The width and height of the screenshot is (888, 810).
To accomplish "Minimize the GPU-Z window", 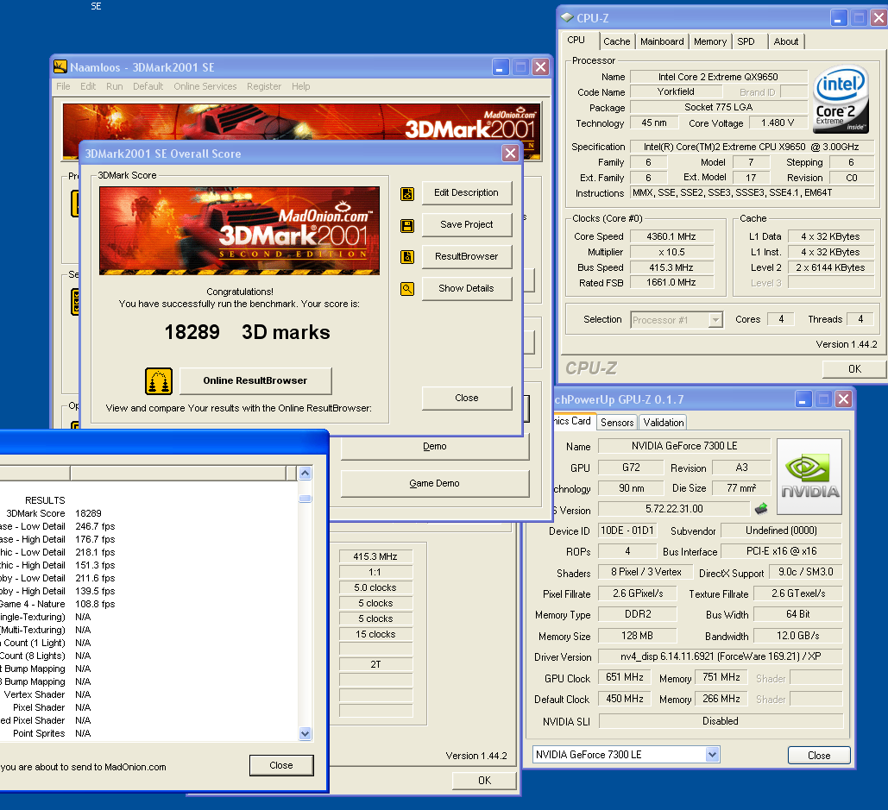I will 803,399.
